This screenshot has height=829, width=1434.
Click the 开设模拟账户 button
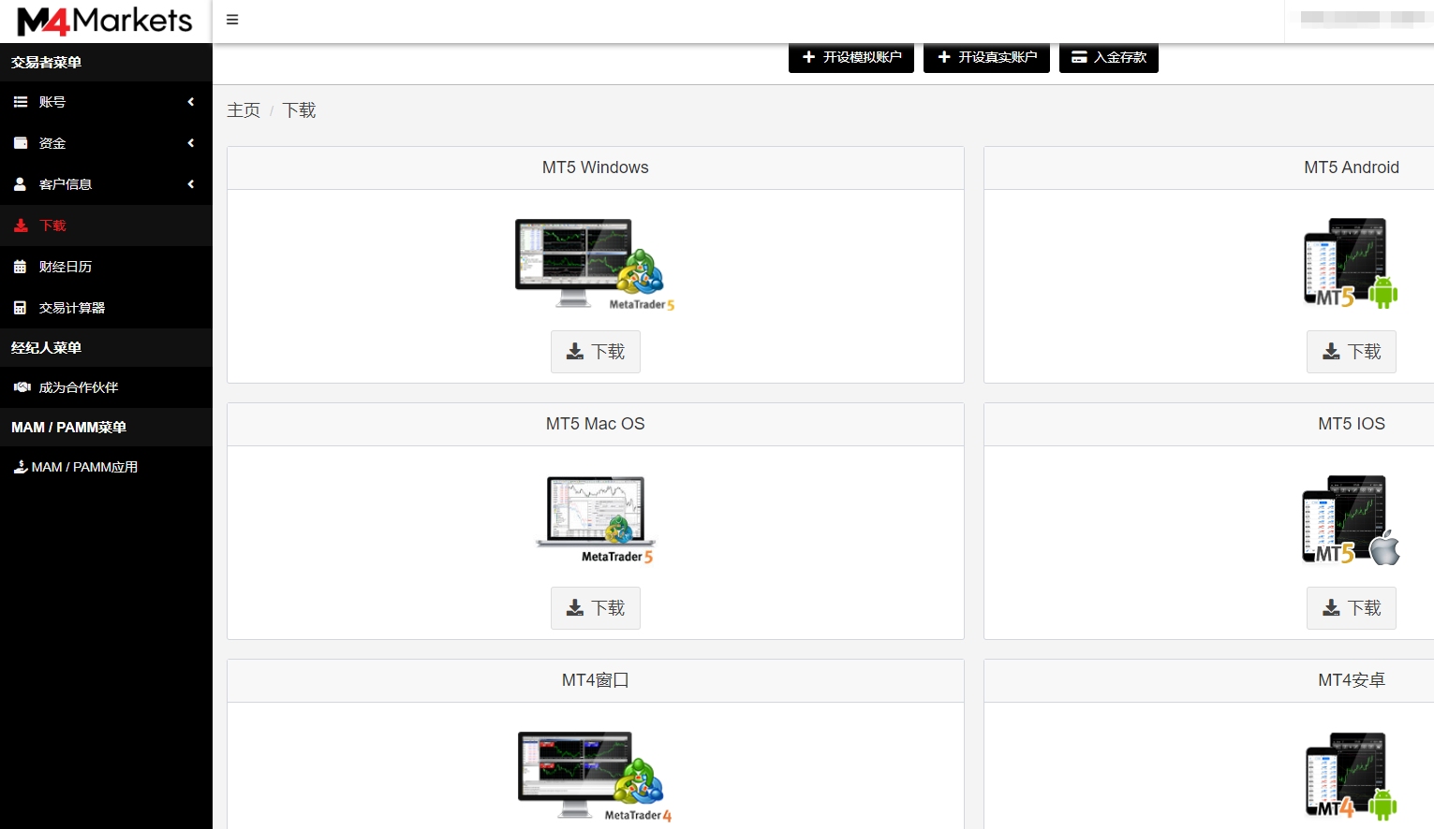(851, 57)
